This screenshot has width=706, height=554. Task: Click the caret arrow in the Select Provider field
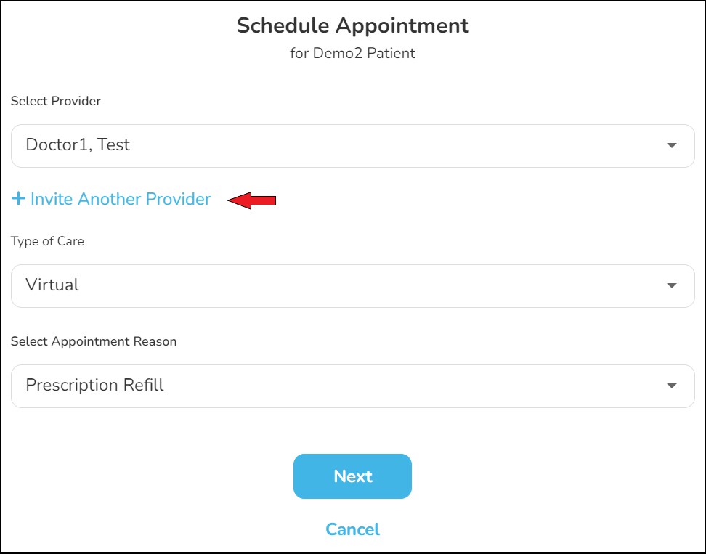[671, 146]
